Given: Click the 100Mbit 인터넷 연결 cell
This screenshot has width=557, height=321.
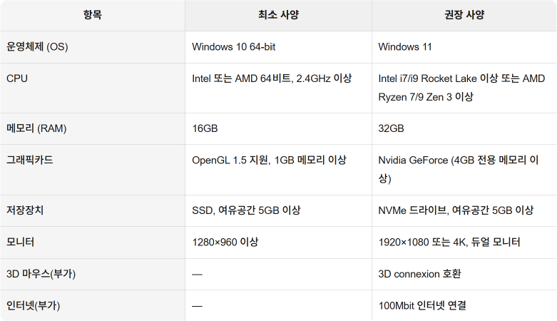Looking at the screenshot, I should [422, 306].
